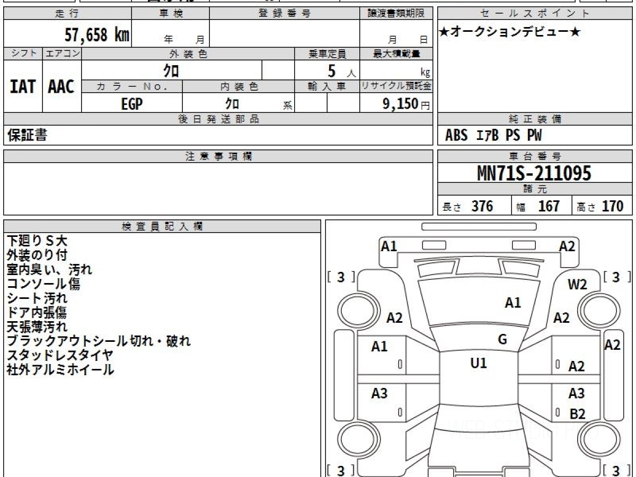
Task: Click the 車台番号 header
Action: [x=535, y=156]
